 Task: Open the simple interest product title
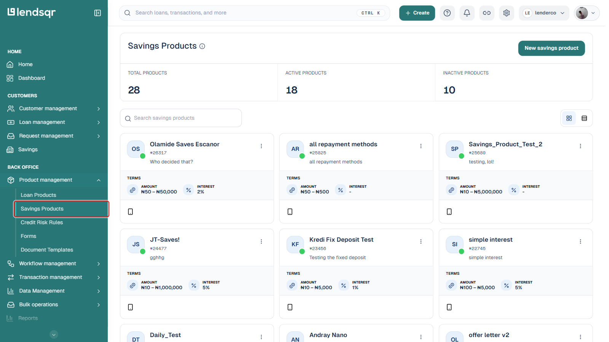click(x=491, y=240)
